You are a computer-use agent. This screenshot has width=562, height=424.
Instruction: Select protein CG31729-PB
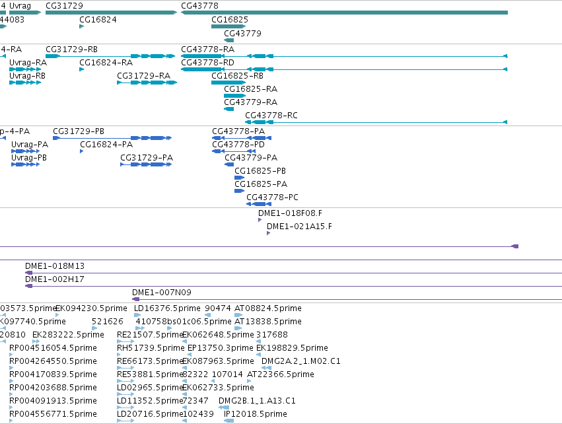click(112, 138)
